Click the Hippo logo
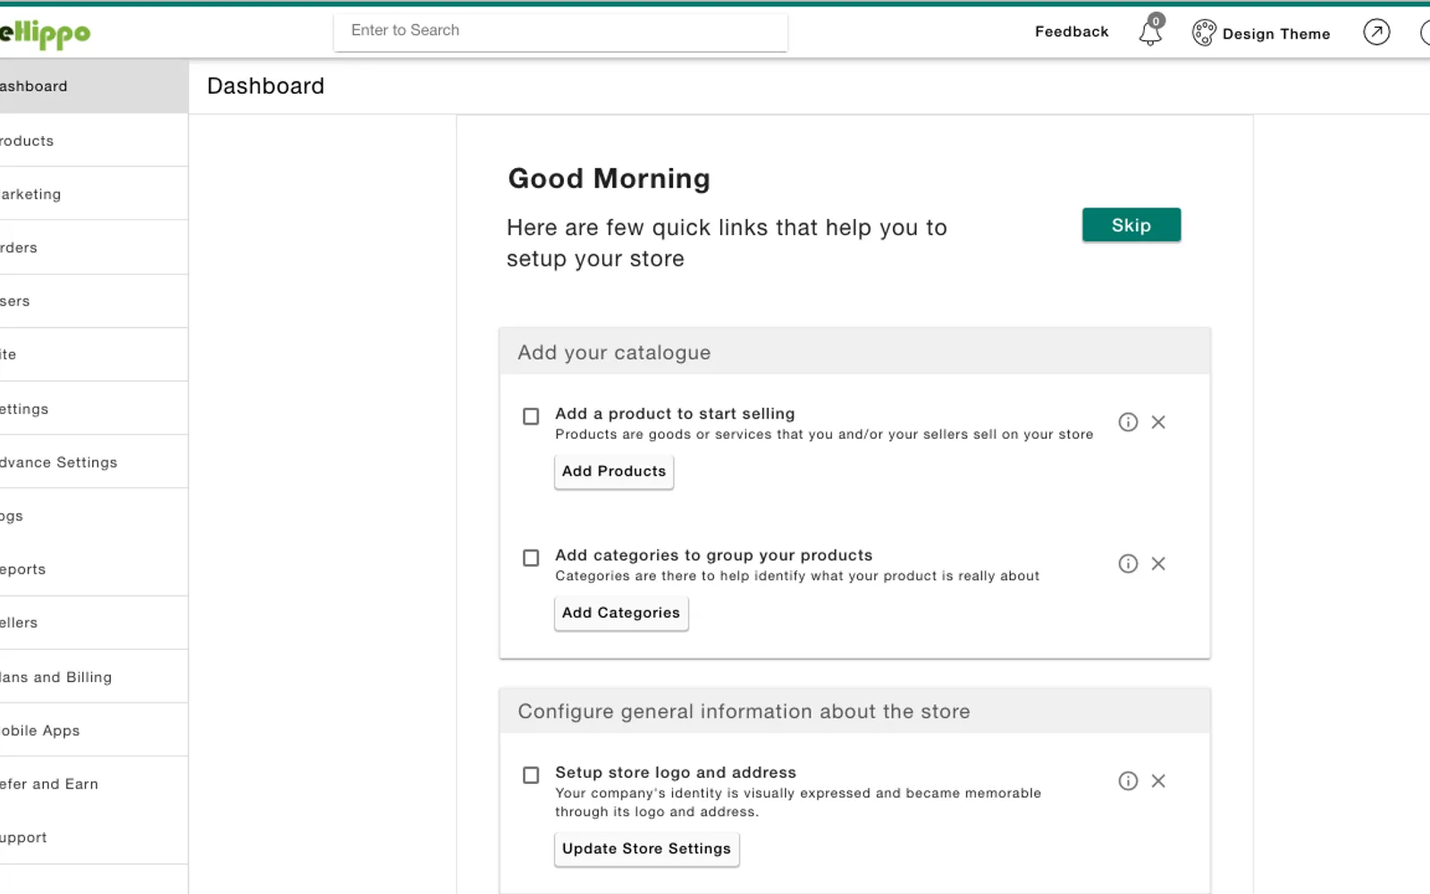This screenshot has width=1430, height=894. [45, 34]
